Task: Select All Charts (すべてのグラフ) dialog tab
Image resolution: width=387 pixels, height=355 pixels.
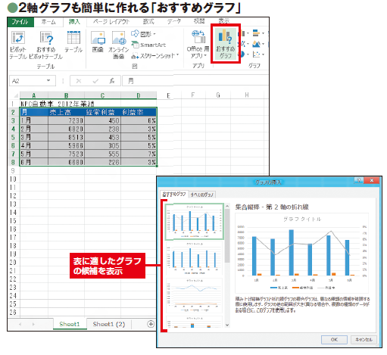Action: (x=202, y=195)
